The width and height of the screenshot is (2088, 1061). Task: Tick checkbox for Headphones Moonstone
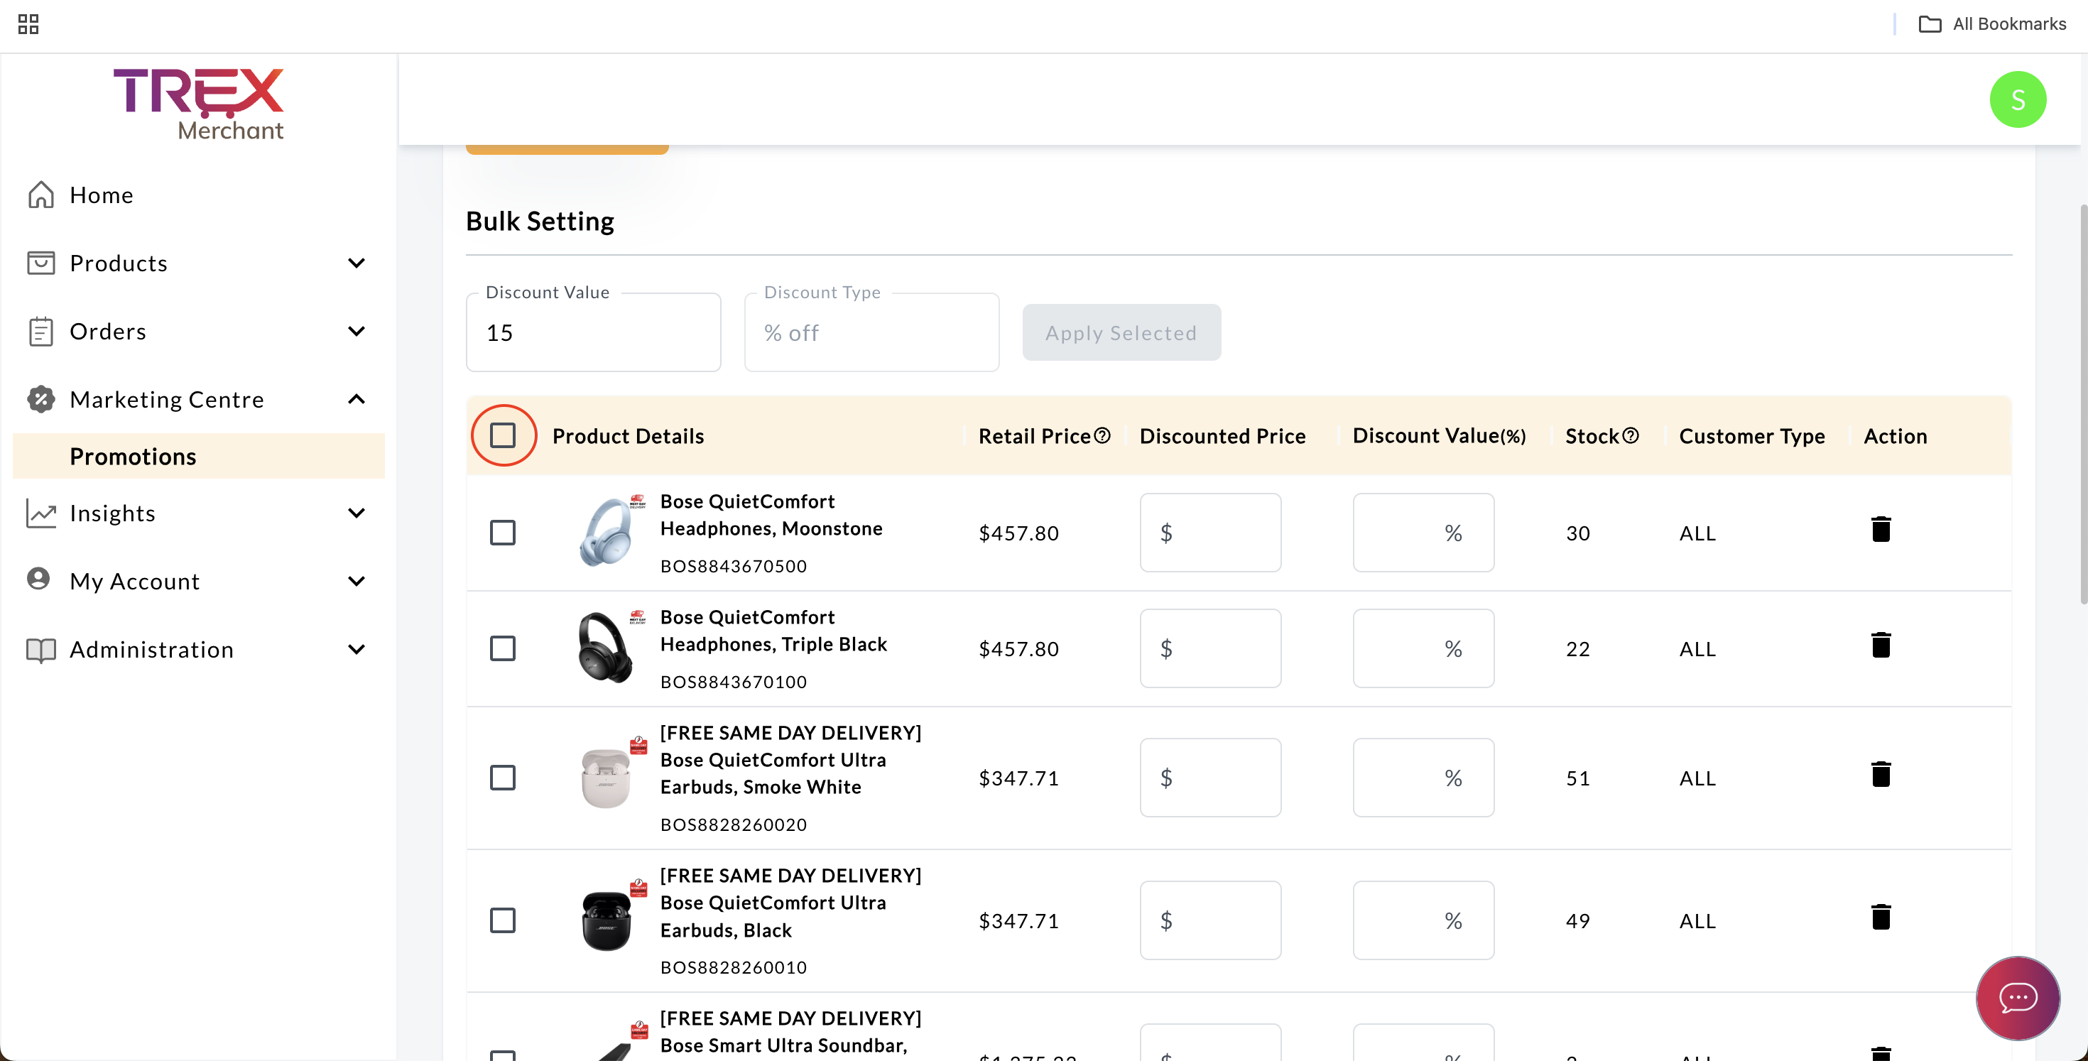pos(503,533)
